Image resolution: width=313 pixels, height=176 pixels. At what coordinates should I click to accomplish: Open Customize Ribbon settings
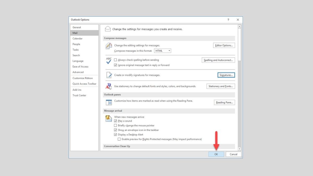click(x=84, y=78)
